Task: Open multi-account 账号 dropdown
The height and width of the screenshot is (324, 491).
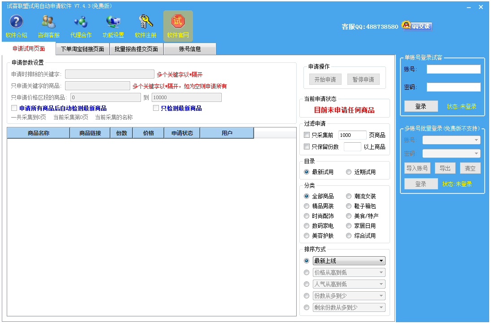Action: (x=451, y=140)
